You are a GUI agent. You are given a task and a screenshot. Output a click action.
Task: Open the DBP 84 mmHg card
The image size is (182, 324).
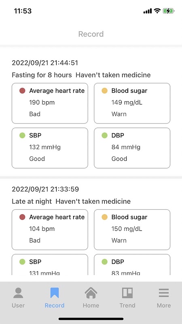[x=132, y=148]
